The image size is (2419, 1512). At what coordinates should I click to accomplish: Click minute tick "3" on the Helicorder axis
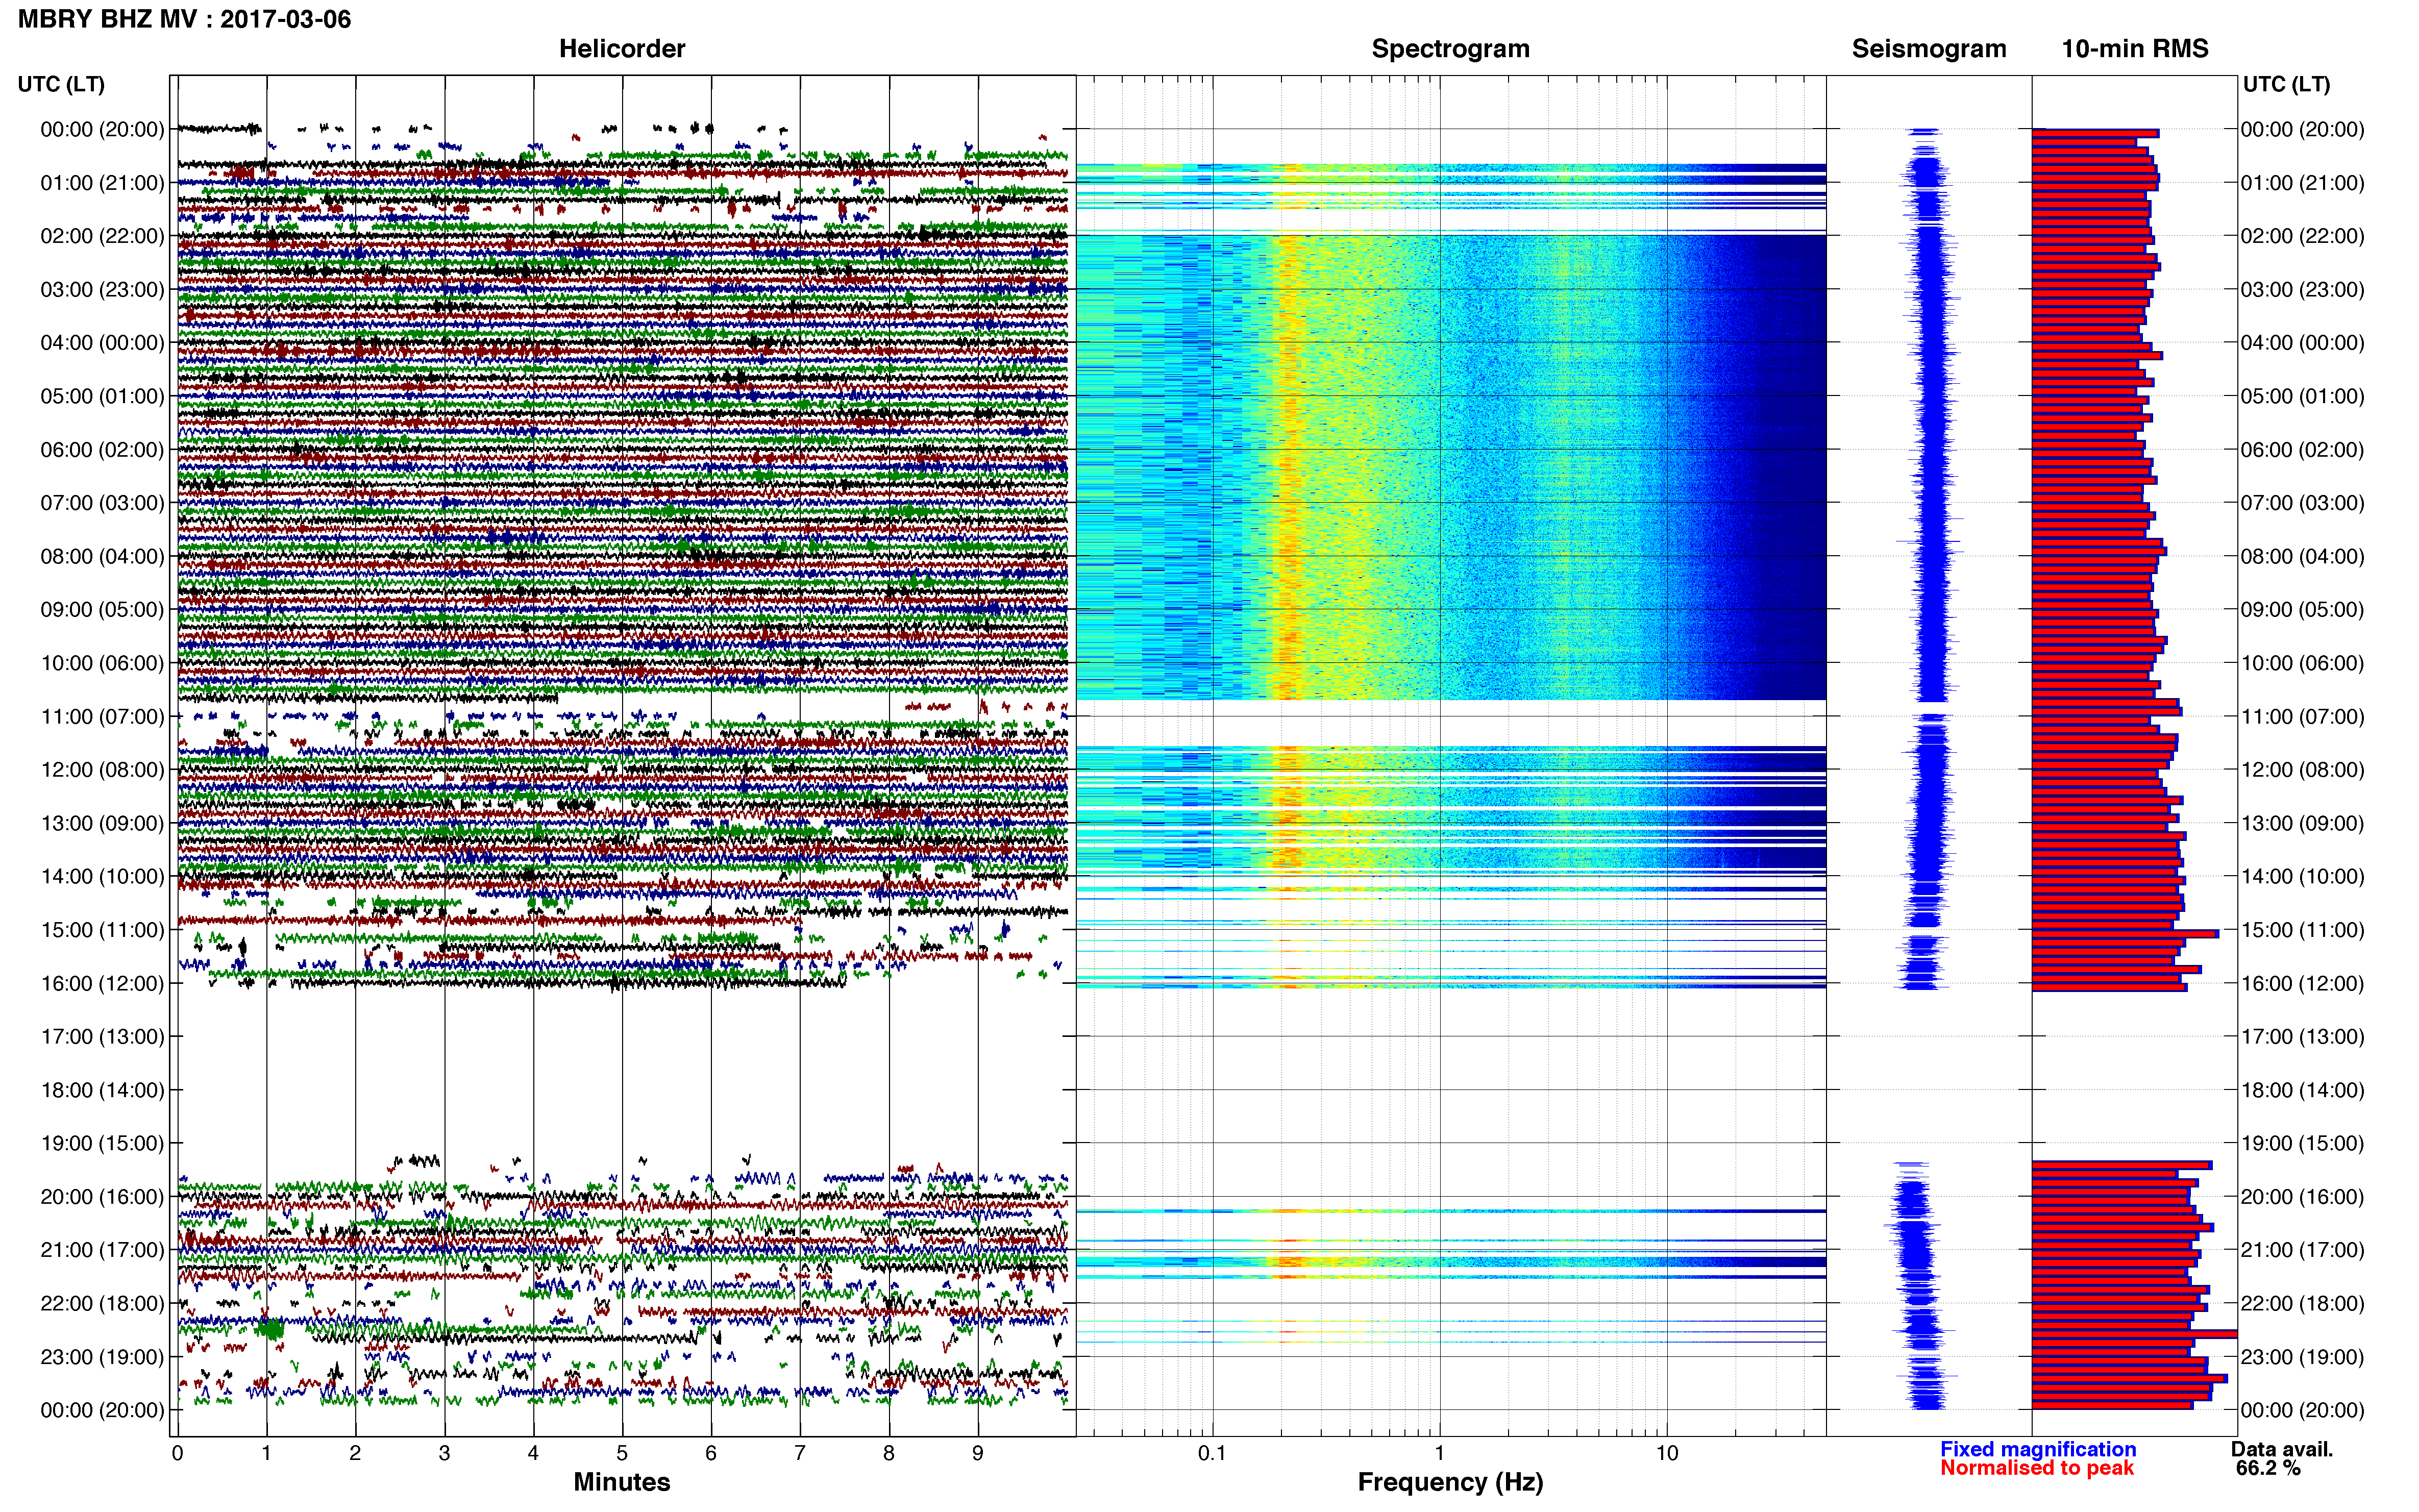pyautogui.click(x=444, y=1454)
